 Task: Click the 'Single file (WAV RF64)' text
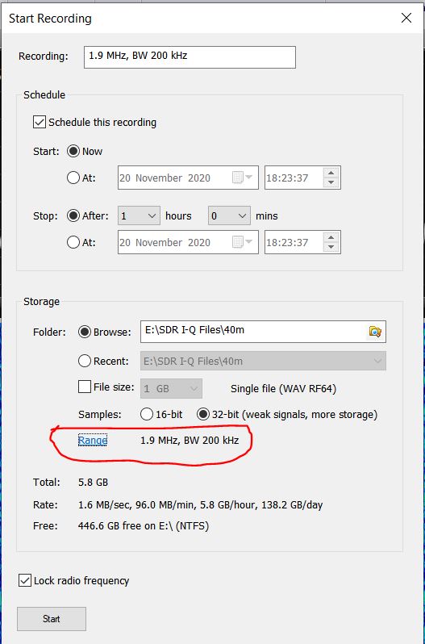[284, 388]
